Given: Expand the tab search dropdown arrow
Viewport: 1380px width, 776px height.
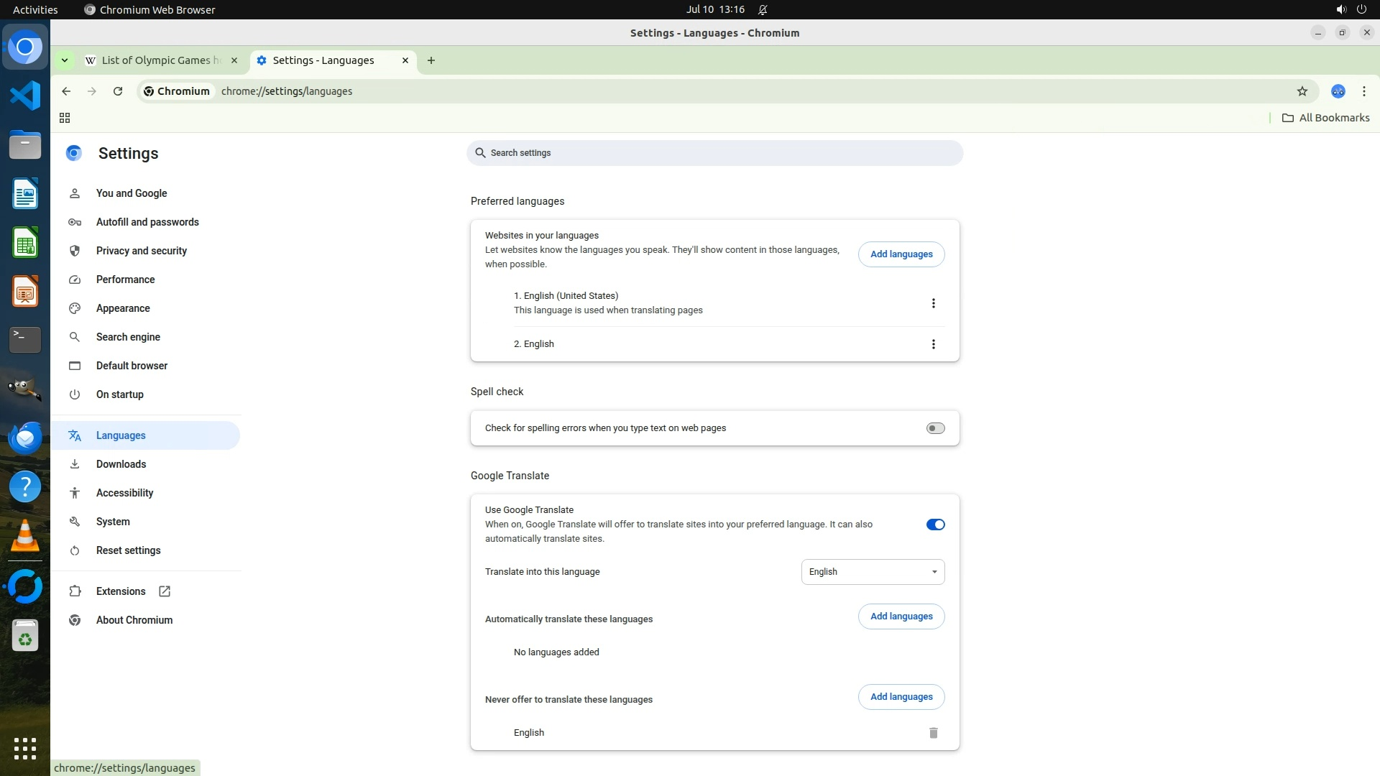Looking at the screenshot, I should 65,60.
